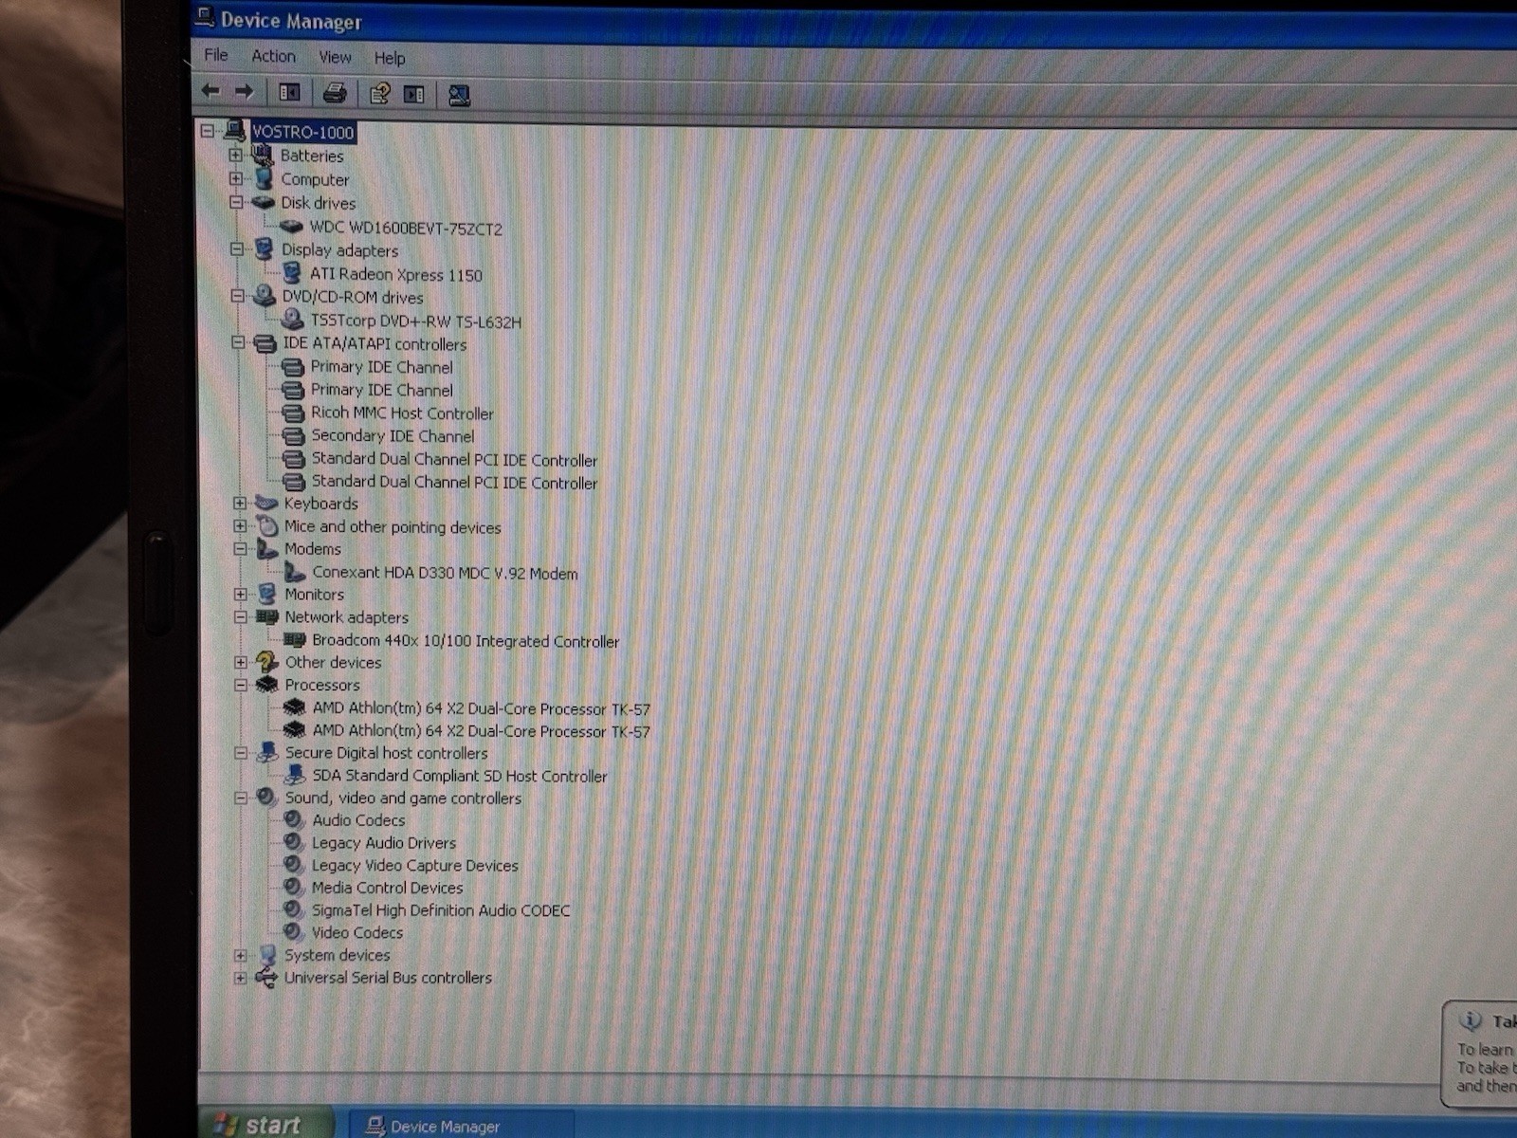Viewport: 1517px width, 1138px height.
Task: Click the USB controllers category icon
Action: [x=266, y=978]
